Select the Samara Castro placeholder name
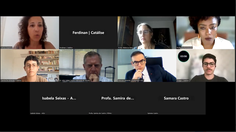Image resolution: width=236 pixels, height=132 pixels. pyautogui.click(x=176, y=98)
